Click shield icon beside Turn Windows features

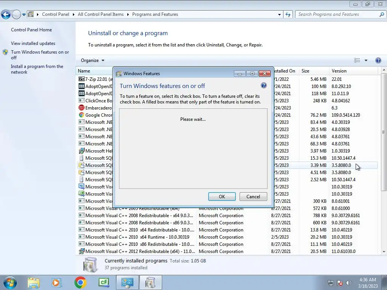tap(5, 52)
